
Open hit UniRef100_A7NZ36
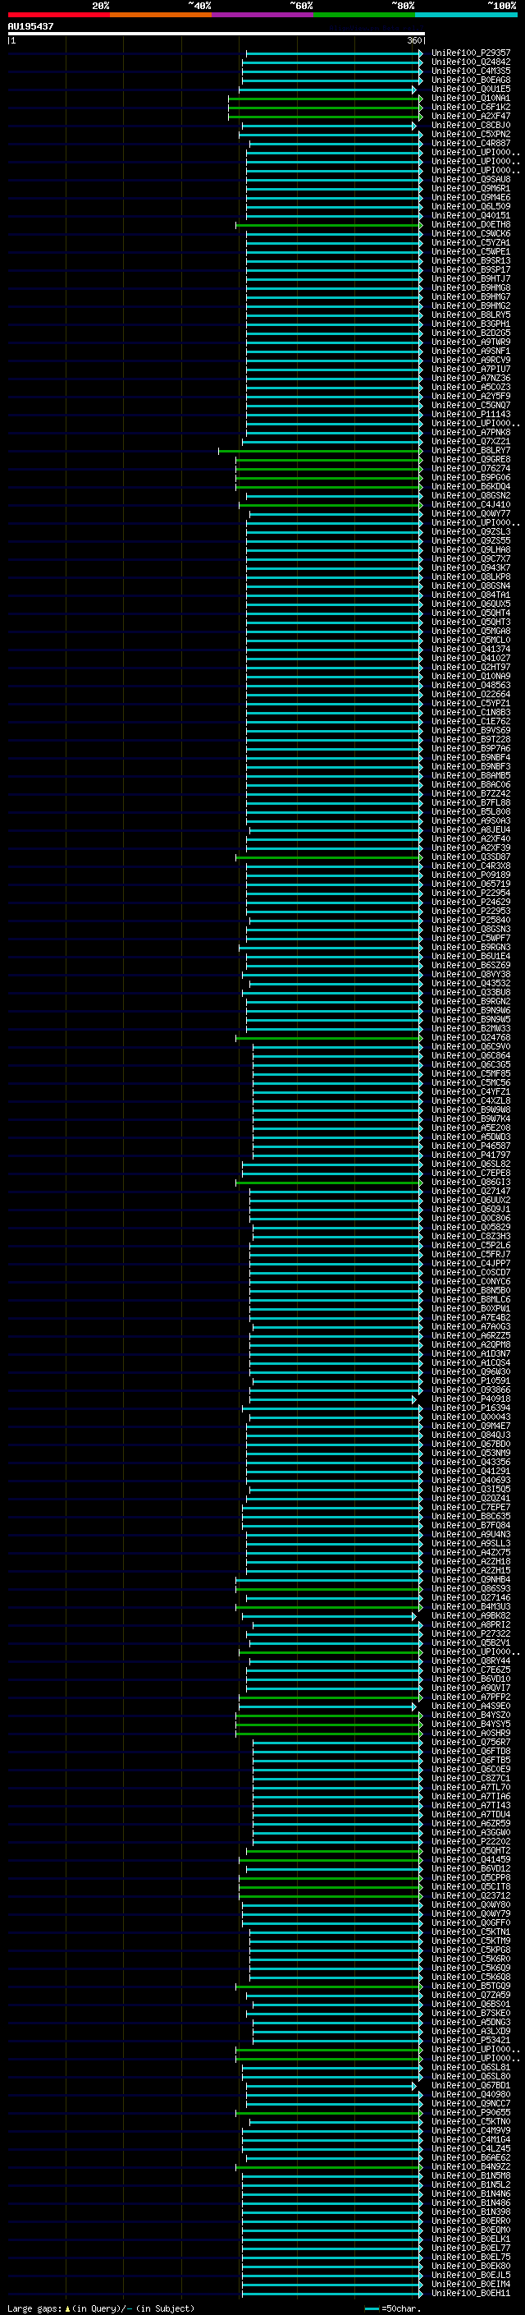[x=471, y=379]
